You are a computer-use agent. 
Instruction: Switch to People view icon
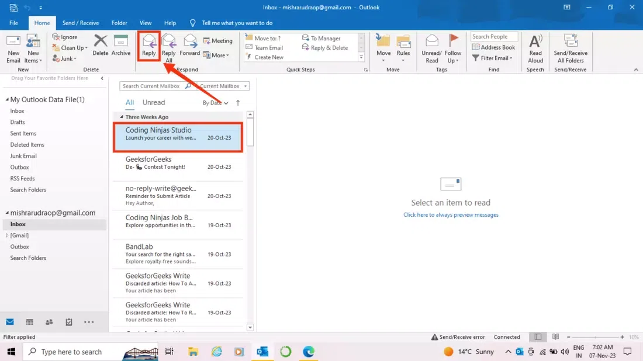(49, 322)
